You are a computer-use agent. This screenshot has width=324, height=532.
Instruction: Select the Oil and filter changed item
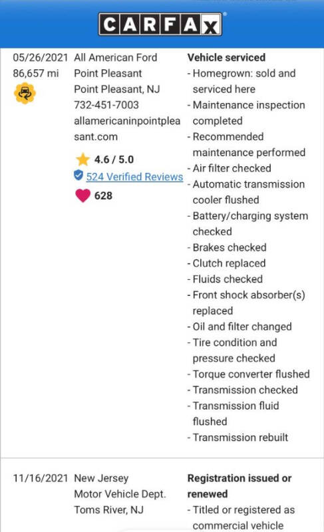242,327
